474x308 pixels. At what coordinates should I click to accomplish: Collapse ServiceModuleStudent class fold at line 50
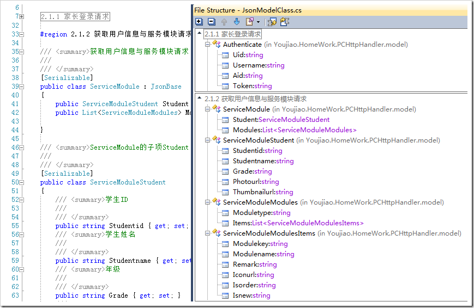coord(22,182)
